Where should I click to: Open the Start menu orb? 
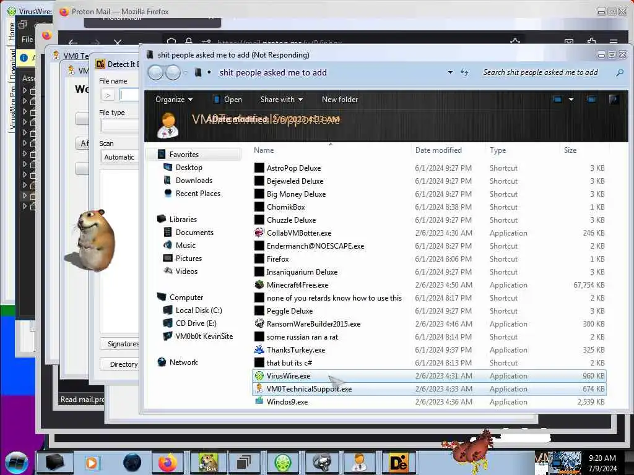tap(17, 463)
